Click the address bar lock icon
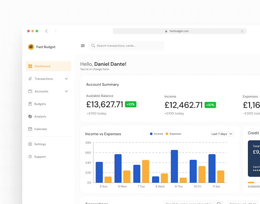Viewport: 260px width, 204px height. click(166, 31)
